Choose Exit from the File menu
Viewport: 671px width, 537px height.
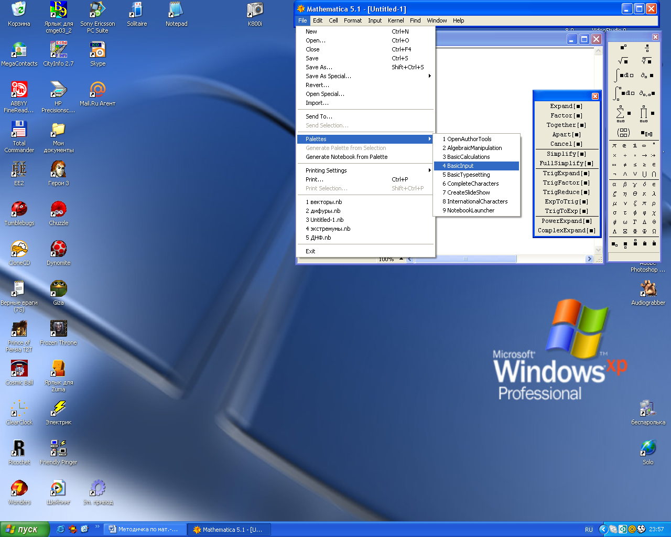click(366, 251)
